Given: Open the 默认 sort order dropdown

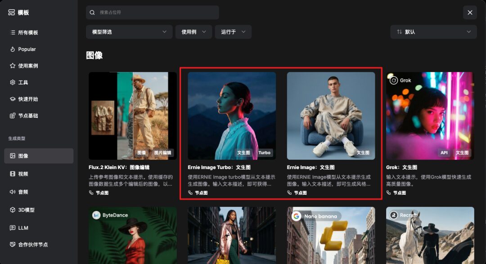Looking at the screenshot, I should [x=433, y=32].
